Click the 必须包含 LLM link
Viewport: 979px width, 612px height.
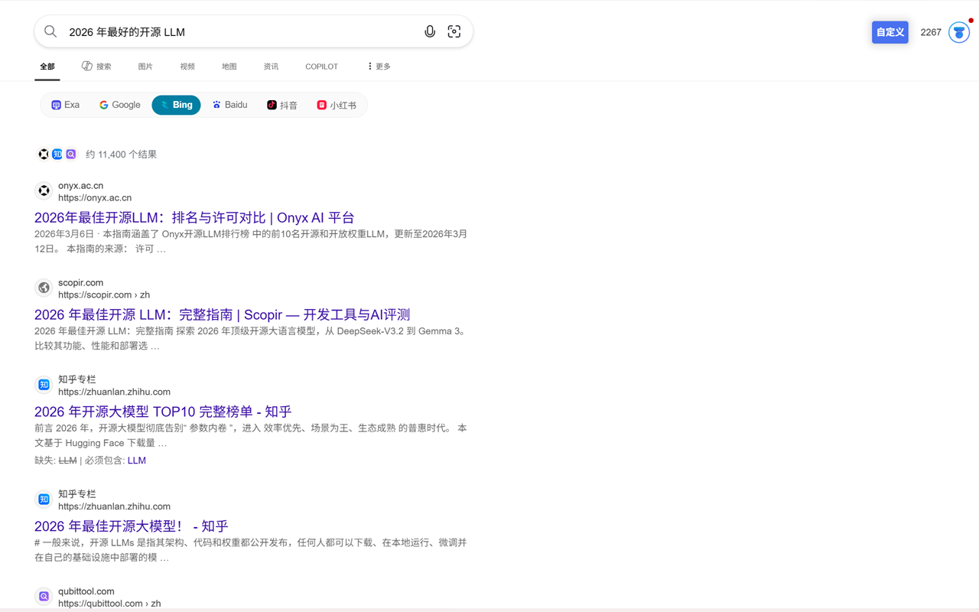tap(137, 461)
